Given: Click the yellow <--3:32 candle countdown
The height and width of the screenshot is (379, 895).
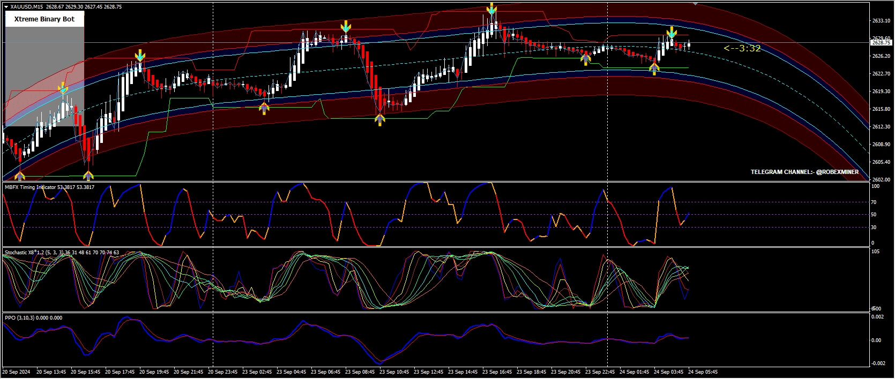Looking at the screenshot, I should click(742, 48).
